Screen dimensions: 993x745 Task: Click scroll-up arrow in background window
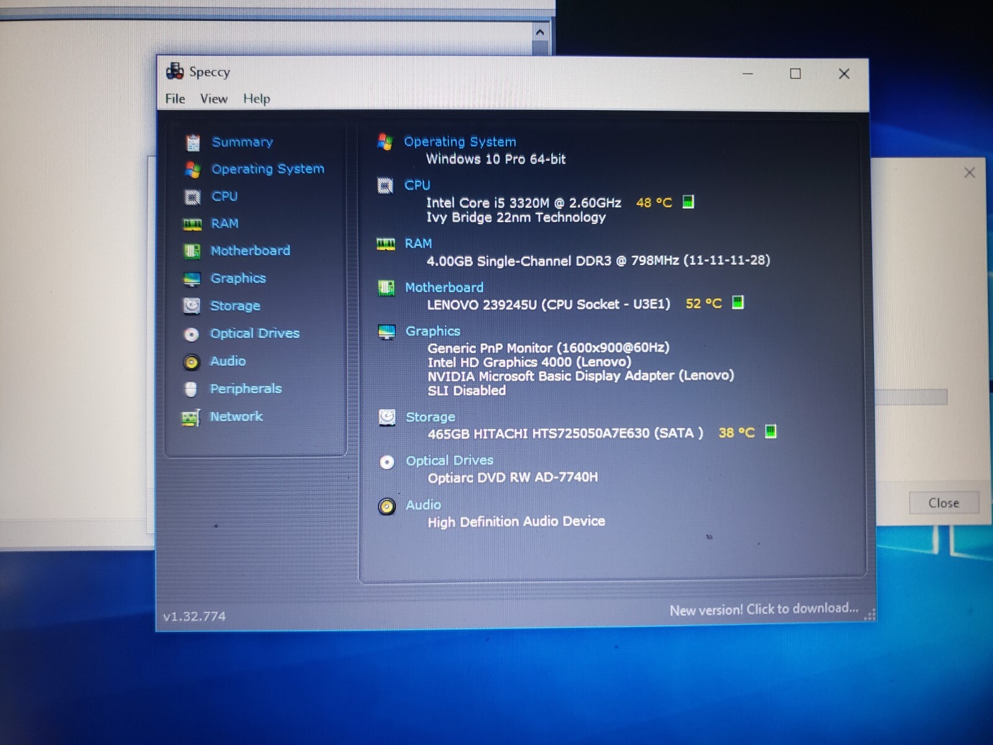pyautogui.click(x=540, y=32)
